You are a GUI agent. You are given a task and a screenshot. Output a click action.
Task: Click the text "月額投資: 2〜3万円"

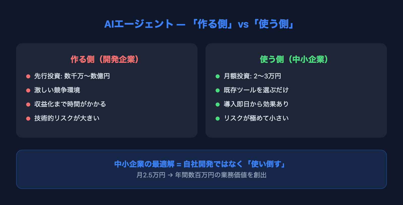click(252, 76)
